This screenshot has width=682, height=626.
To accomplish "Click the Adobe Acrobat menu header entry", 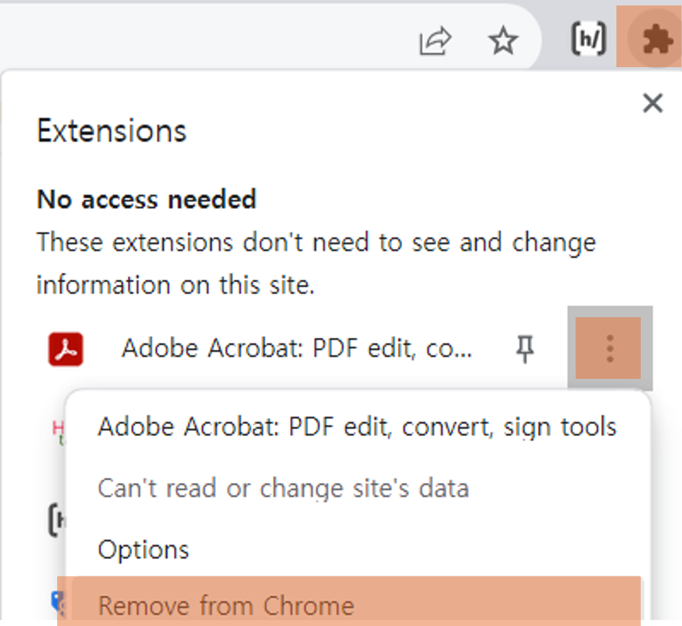I will [357, 426].
